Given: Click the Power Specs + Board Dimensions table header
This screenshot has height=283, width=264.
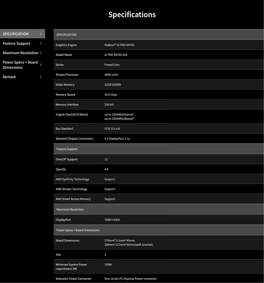Looking at the screenshot, I should [x=159, y=230].
